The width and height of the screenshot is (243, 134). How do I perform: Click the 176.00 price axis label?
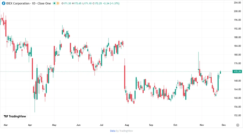[x=237, y=63]
